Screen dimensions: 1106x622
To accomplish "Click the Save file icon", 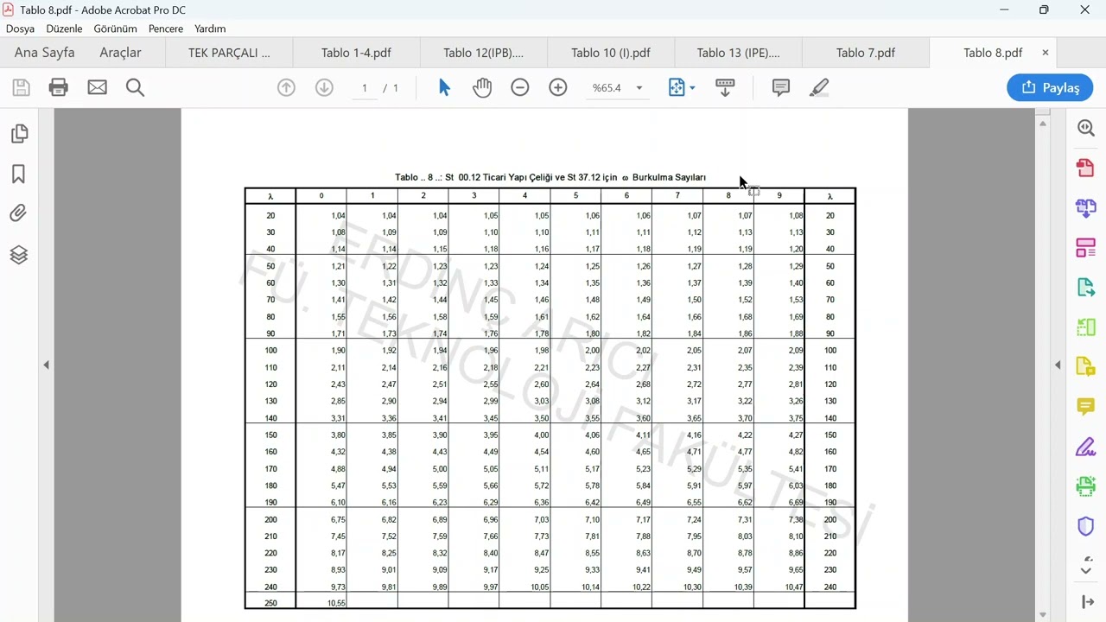I will 21,87.
